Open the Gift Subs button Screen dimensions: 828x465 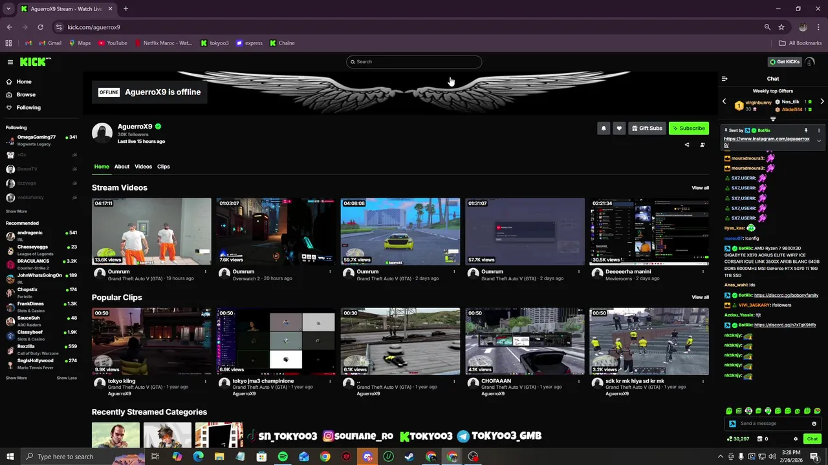[647, 128]
